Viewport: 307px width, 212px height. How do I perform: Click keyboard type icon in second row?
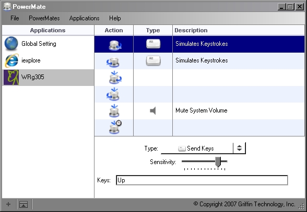[x=153, y=60]
